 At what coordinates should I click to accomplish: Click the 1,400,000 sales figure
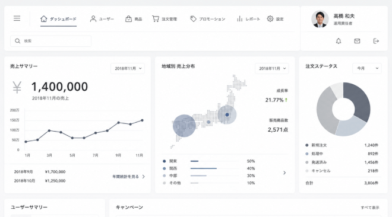[x=59, y=87]
